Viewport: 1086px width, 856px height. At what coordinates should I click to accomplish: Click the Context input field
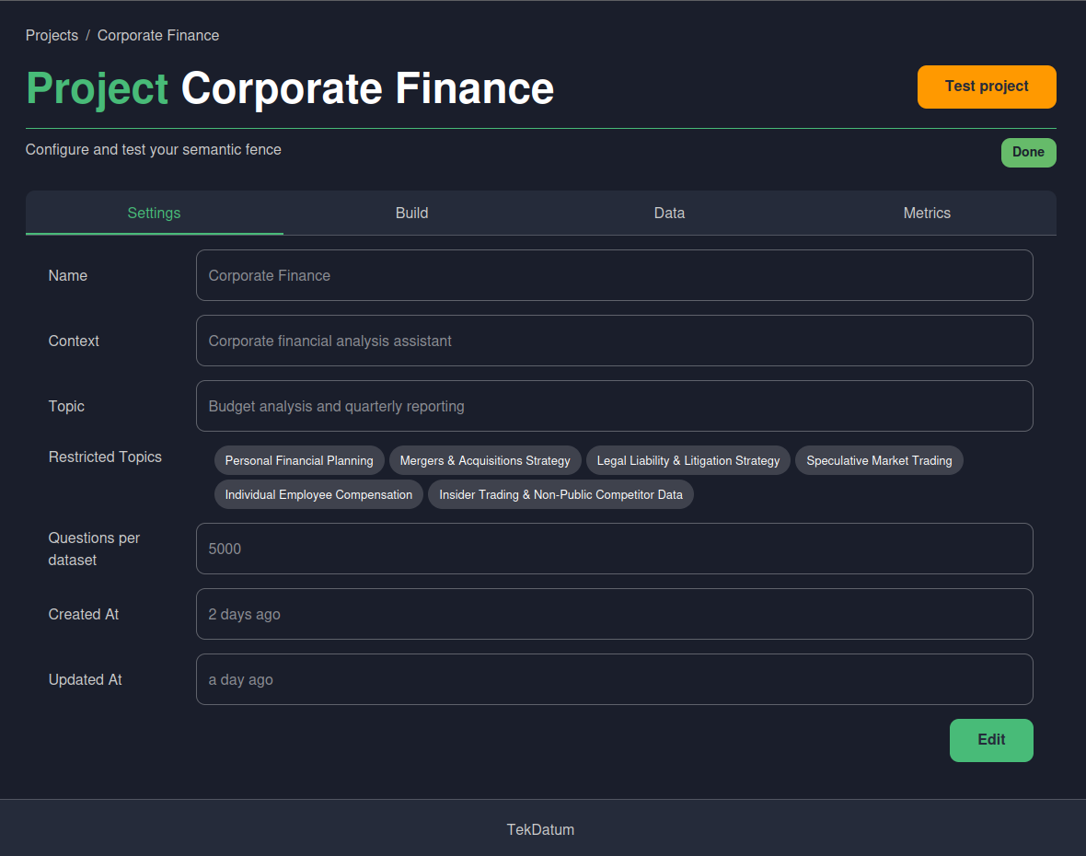pos(614,340)
